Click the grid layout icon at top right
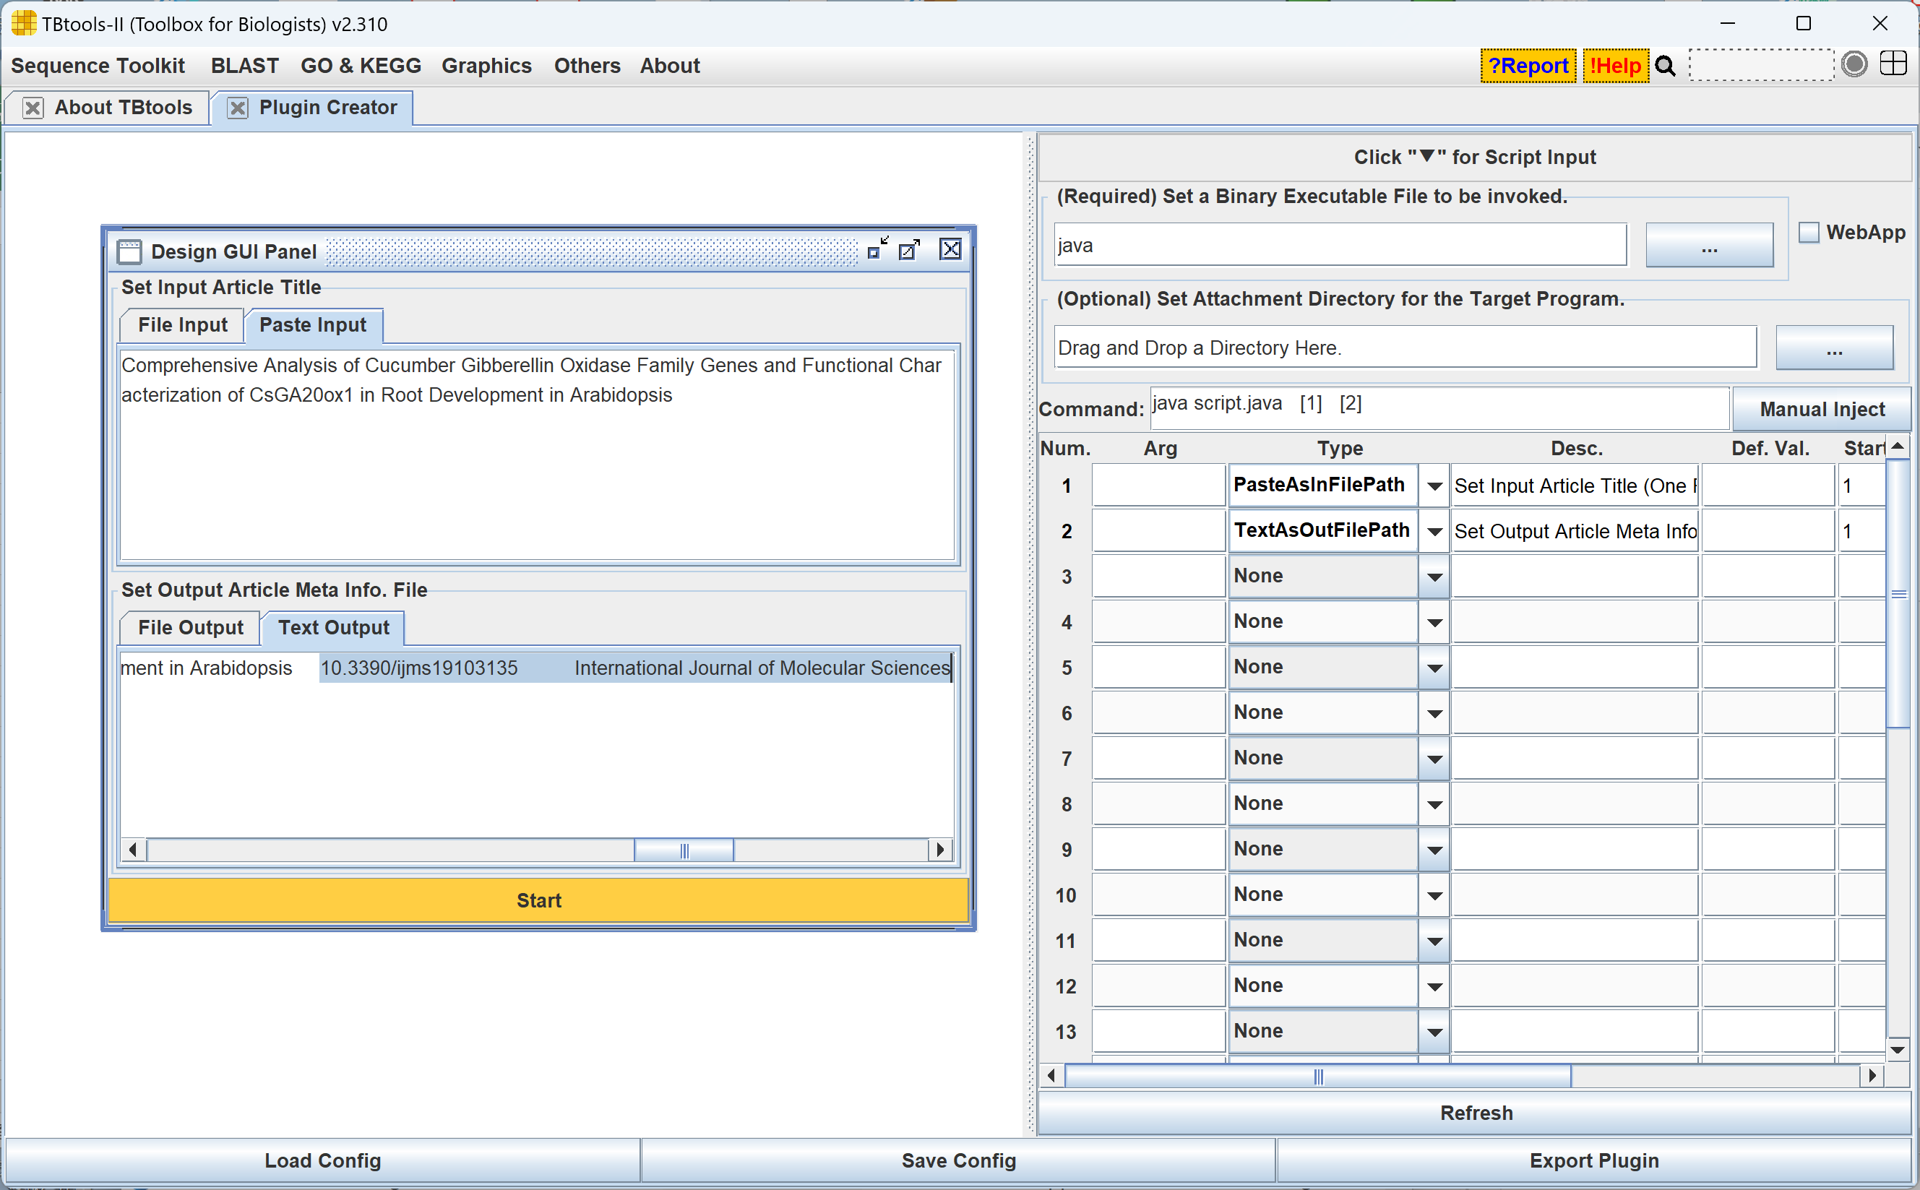Image resolution: width=1920 pixels, height=1190 pixels. tap(1893, 64)
